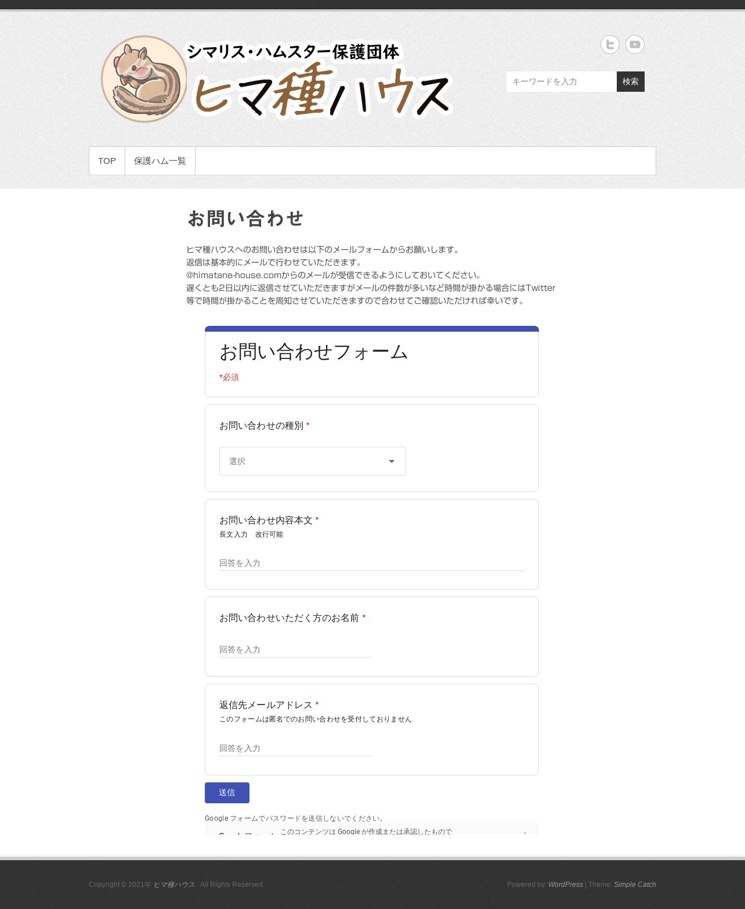Click the 検索 search button

(x=631, y=81)
